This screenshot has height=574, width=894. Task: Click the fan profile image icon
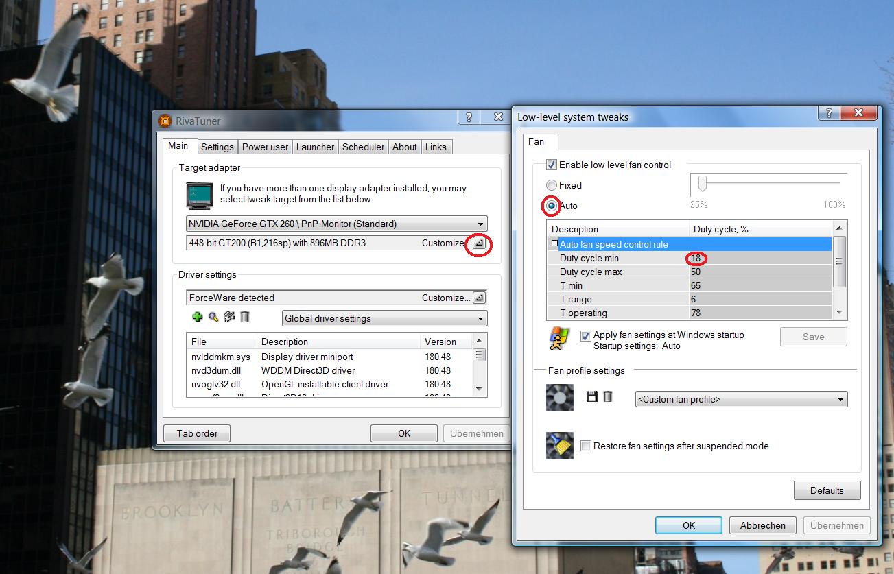point(559,398)
